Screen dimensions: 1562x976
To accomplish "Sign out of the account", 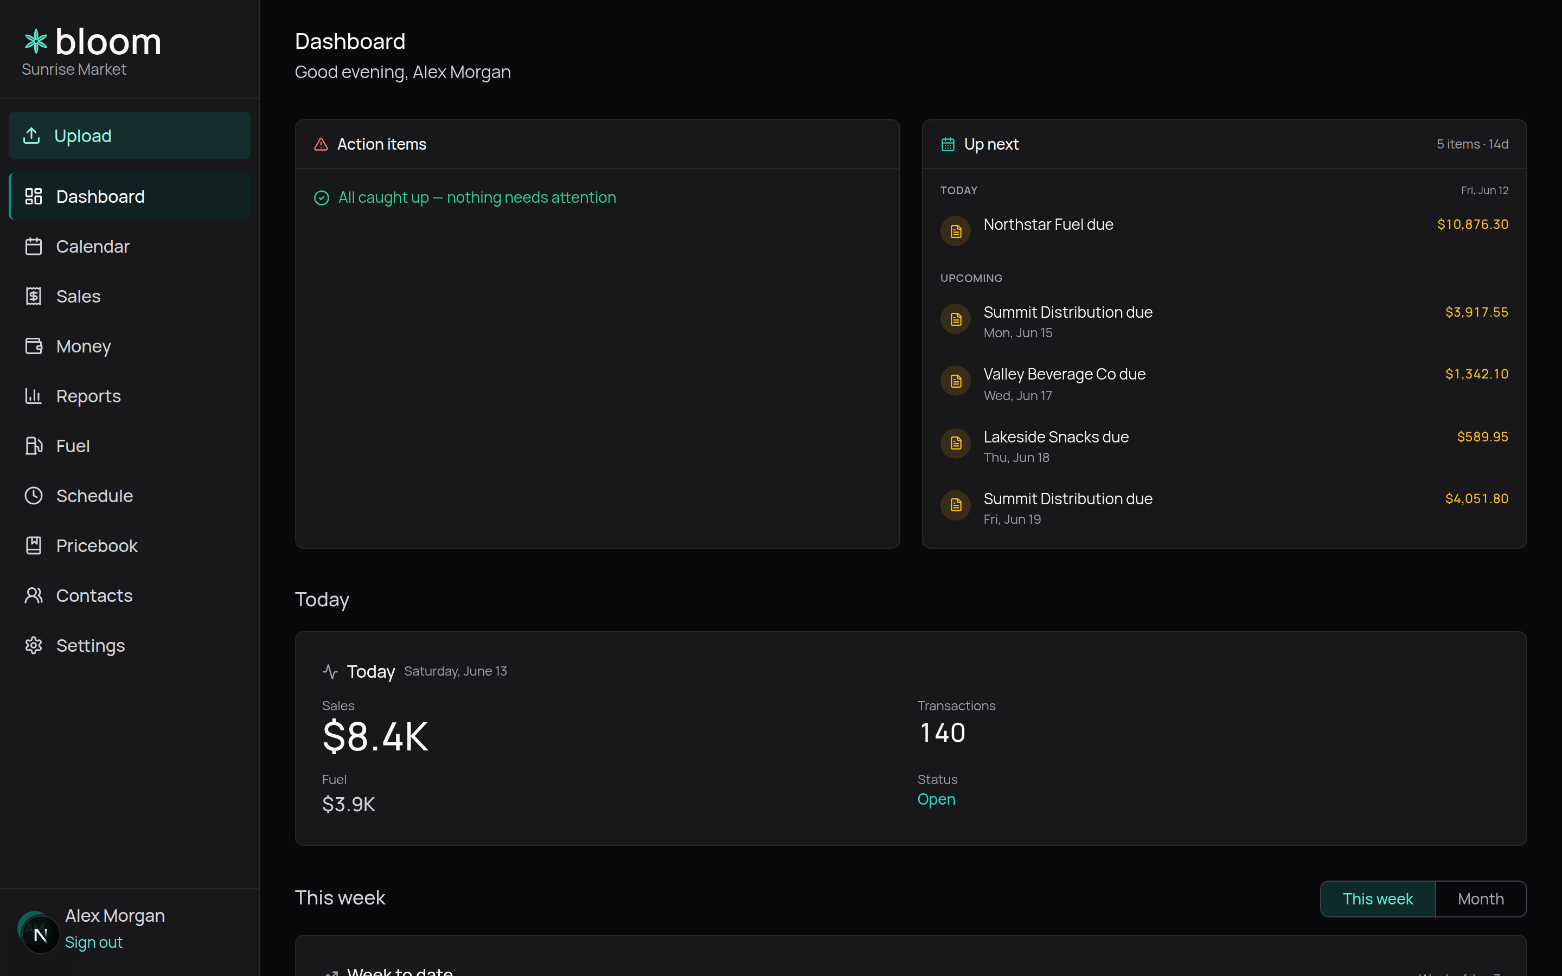I will tap(94, 942).
